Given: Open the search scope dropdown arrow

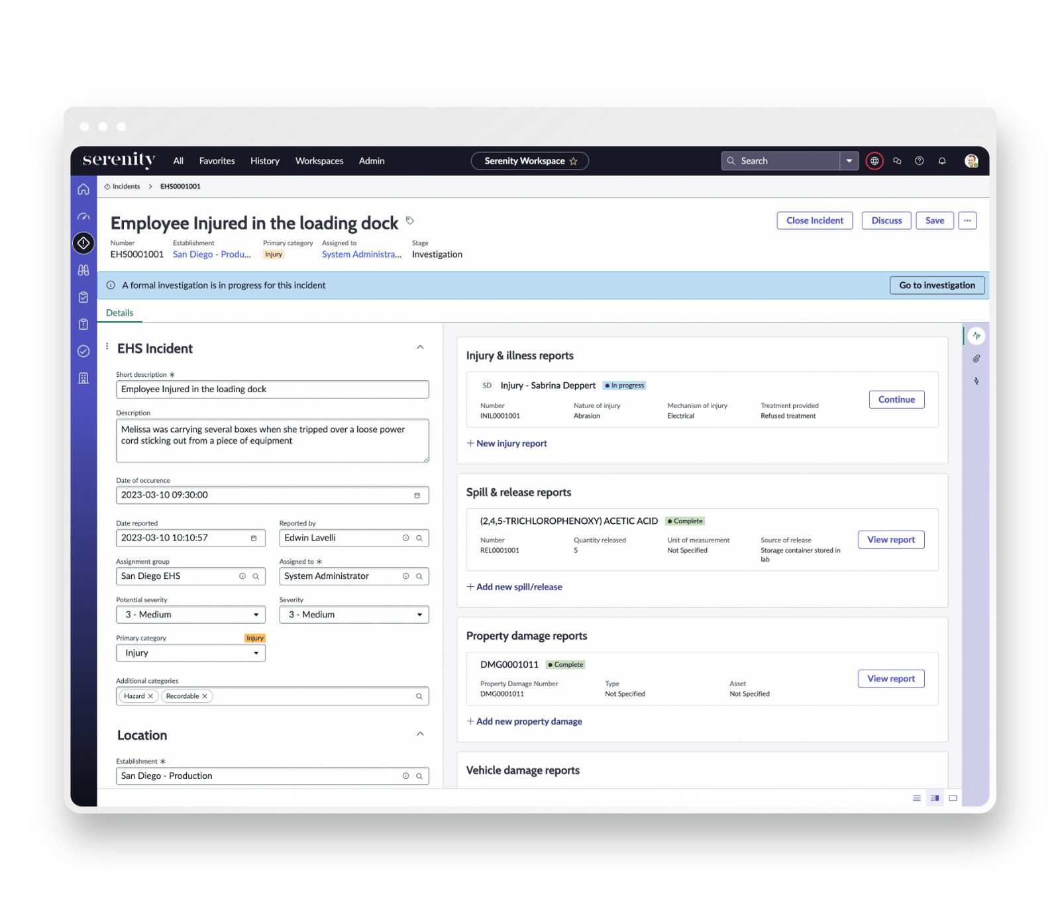Looking at the screenshot, I should (x=849, y=160).
